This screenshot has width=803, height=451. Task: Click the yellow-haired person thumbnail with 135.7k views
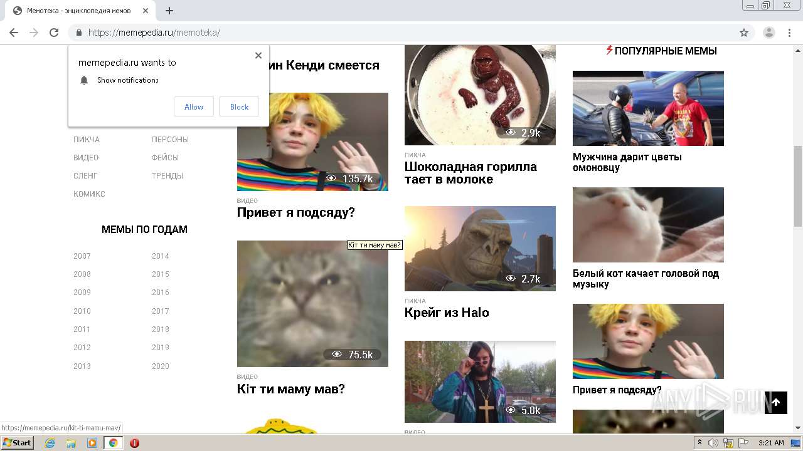coord(312,142)
